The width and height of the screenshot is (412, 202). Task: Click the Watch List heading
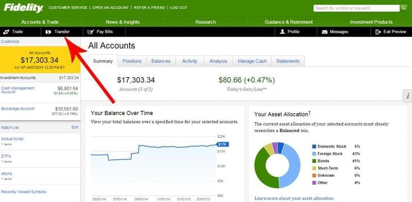tap(10, 127)
